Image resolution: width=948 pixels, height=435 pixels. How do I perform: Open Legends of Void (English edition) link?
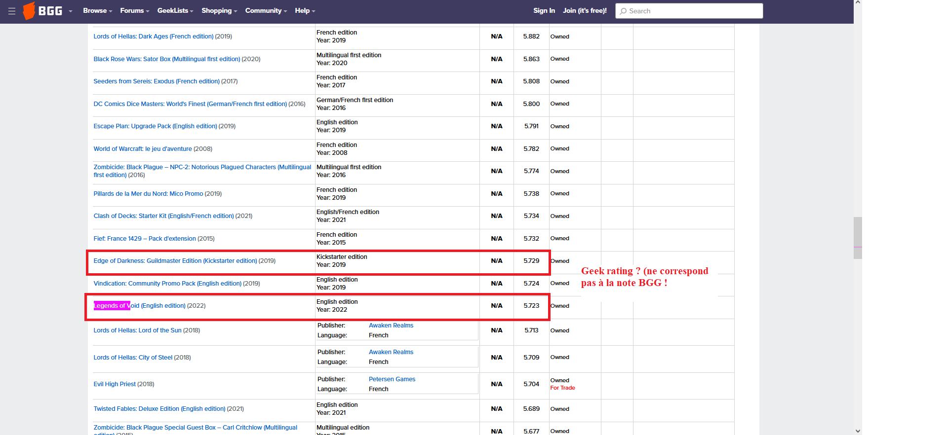(140, 306)
